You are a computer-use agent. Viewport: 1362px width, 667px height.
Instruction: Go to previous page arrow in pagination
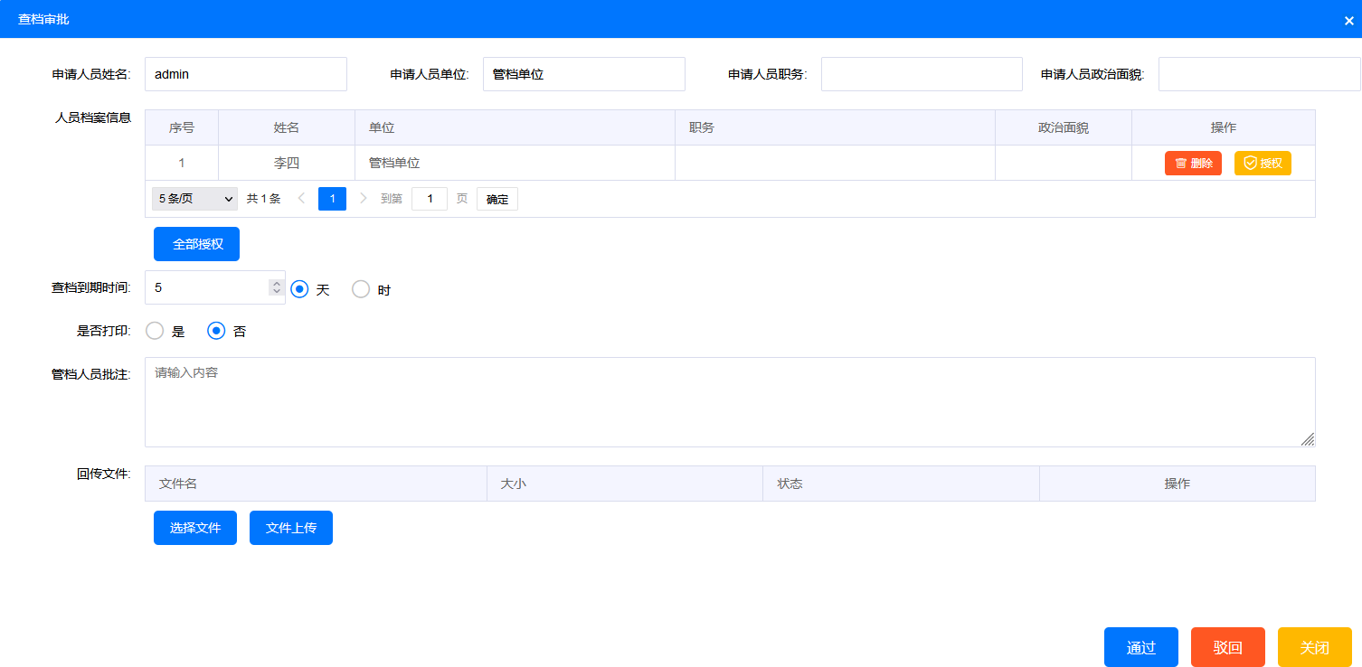302,199
